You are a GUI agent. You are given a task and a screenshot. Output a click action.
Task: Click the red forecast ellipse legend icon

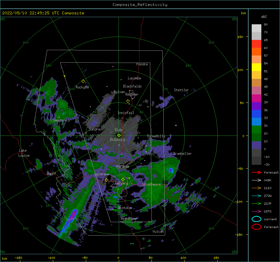[256, 227]
